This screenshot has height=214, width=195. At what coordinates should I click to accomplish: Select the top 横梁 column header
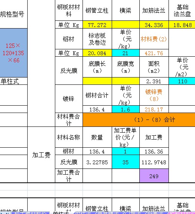pyautogui.click(x=126, y=10)
